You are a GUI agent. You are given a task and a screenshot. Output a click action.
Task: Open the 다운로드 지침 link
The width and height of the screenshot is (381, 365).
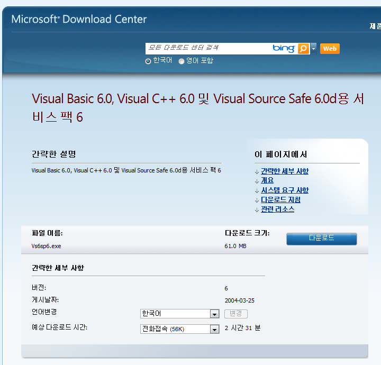280,199
